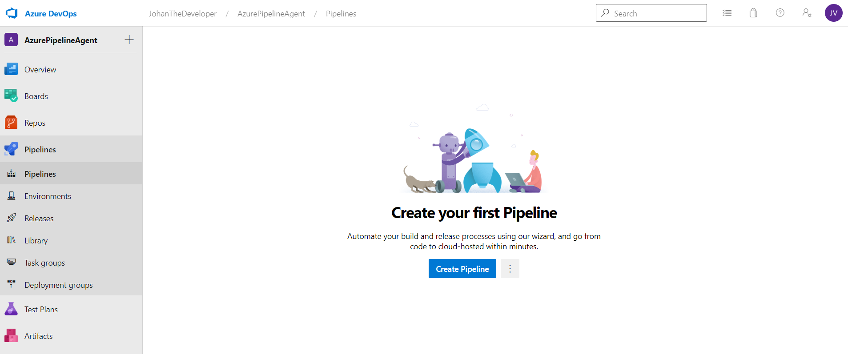848x354 pixels.
Task: Open the Azure DevOps home link
Action: pyautogui.click(x=51, y=14)
